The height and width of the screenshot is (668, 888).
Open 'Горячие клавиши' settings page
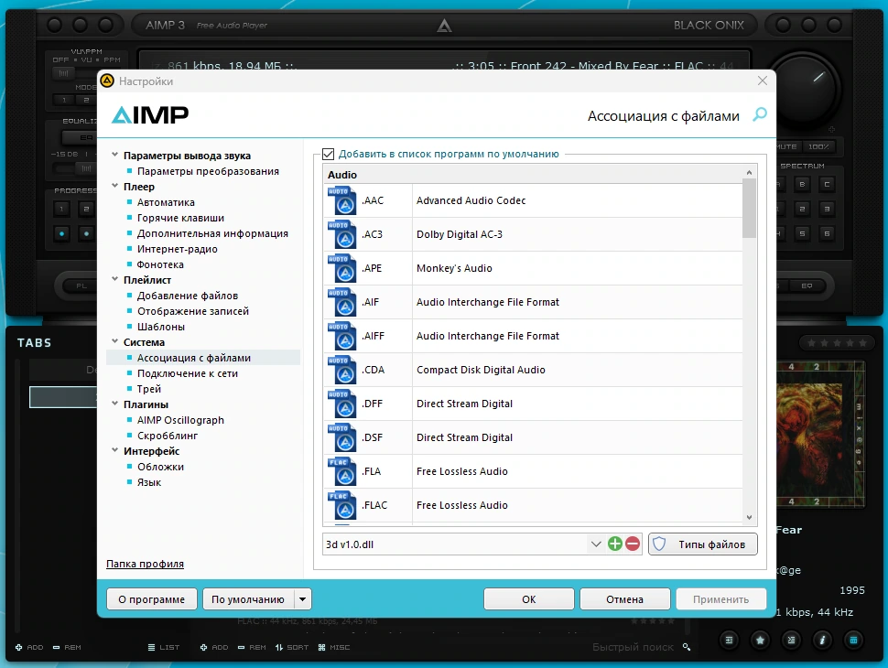(x=180, y=218)
